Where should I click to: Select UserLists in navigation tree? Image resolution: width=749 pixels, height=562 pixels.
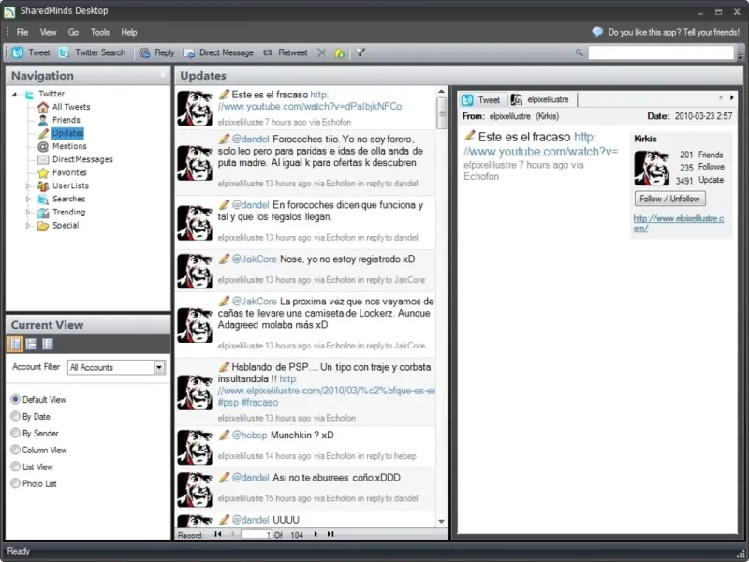pos(71,185)
